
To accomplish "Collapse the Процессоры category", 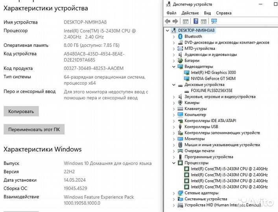I will (174, 163).
